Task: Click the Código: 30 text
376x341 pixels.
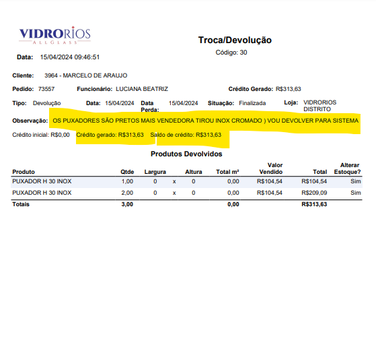Action: point(231,53)
